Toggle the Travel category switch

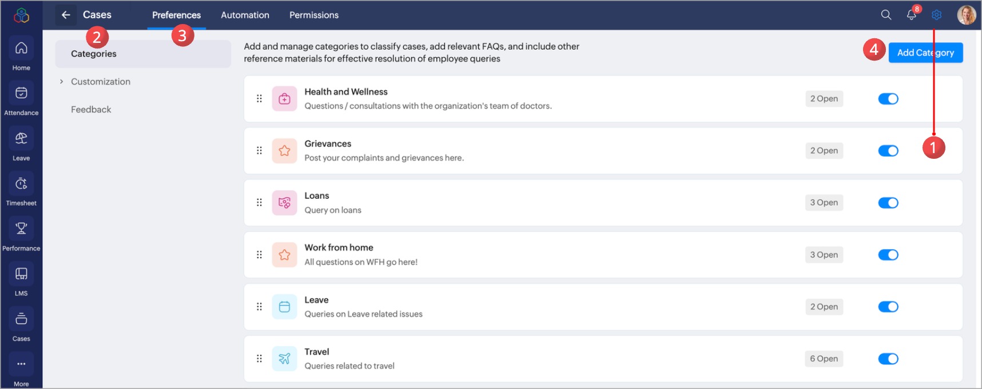coord(888,359)
